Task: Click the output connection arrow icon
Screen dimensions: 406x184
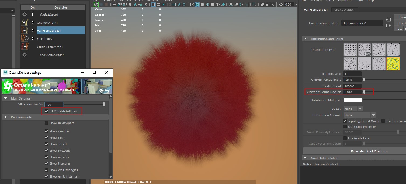Action: [x=388, y=26]
